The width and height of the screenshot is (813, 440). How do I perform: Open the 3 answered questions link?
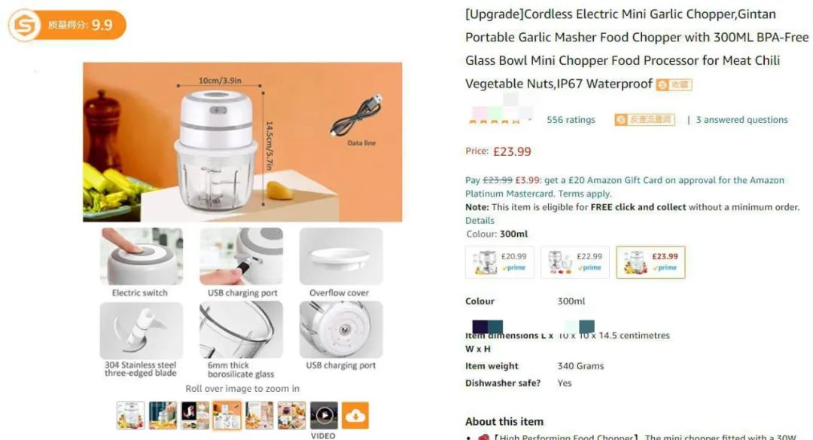click(x=741, y=120)
